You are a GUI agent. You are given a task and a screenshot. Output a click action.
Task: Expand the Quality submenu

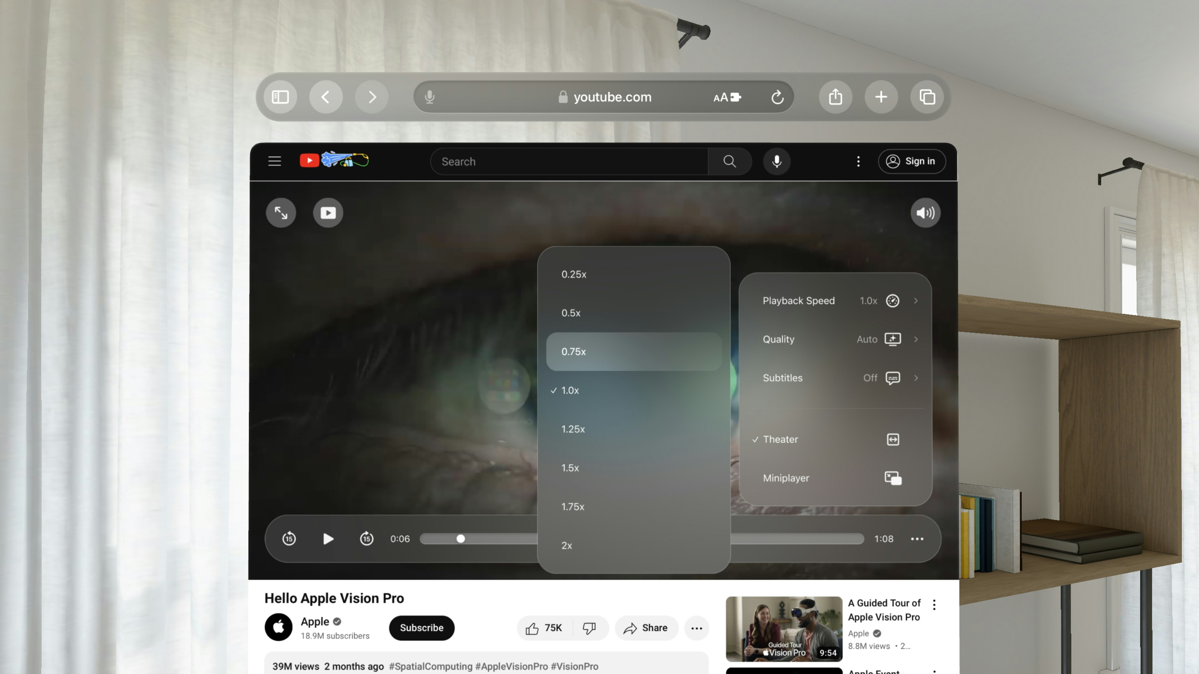(835, 339)
